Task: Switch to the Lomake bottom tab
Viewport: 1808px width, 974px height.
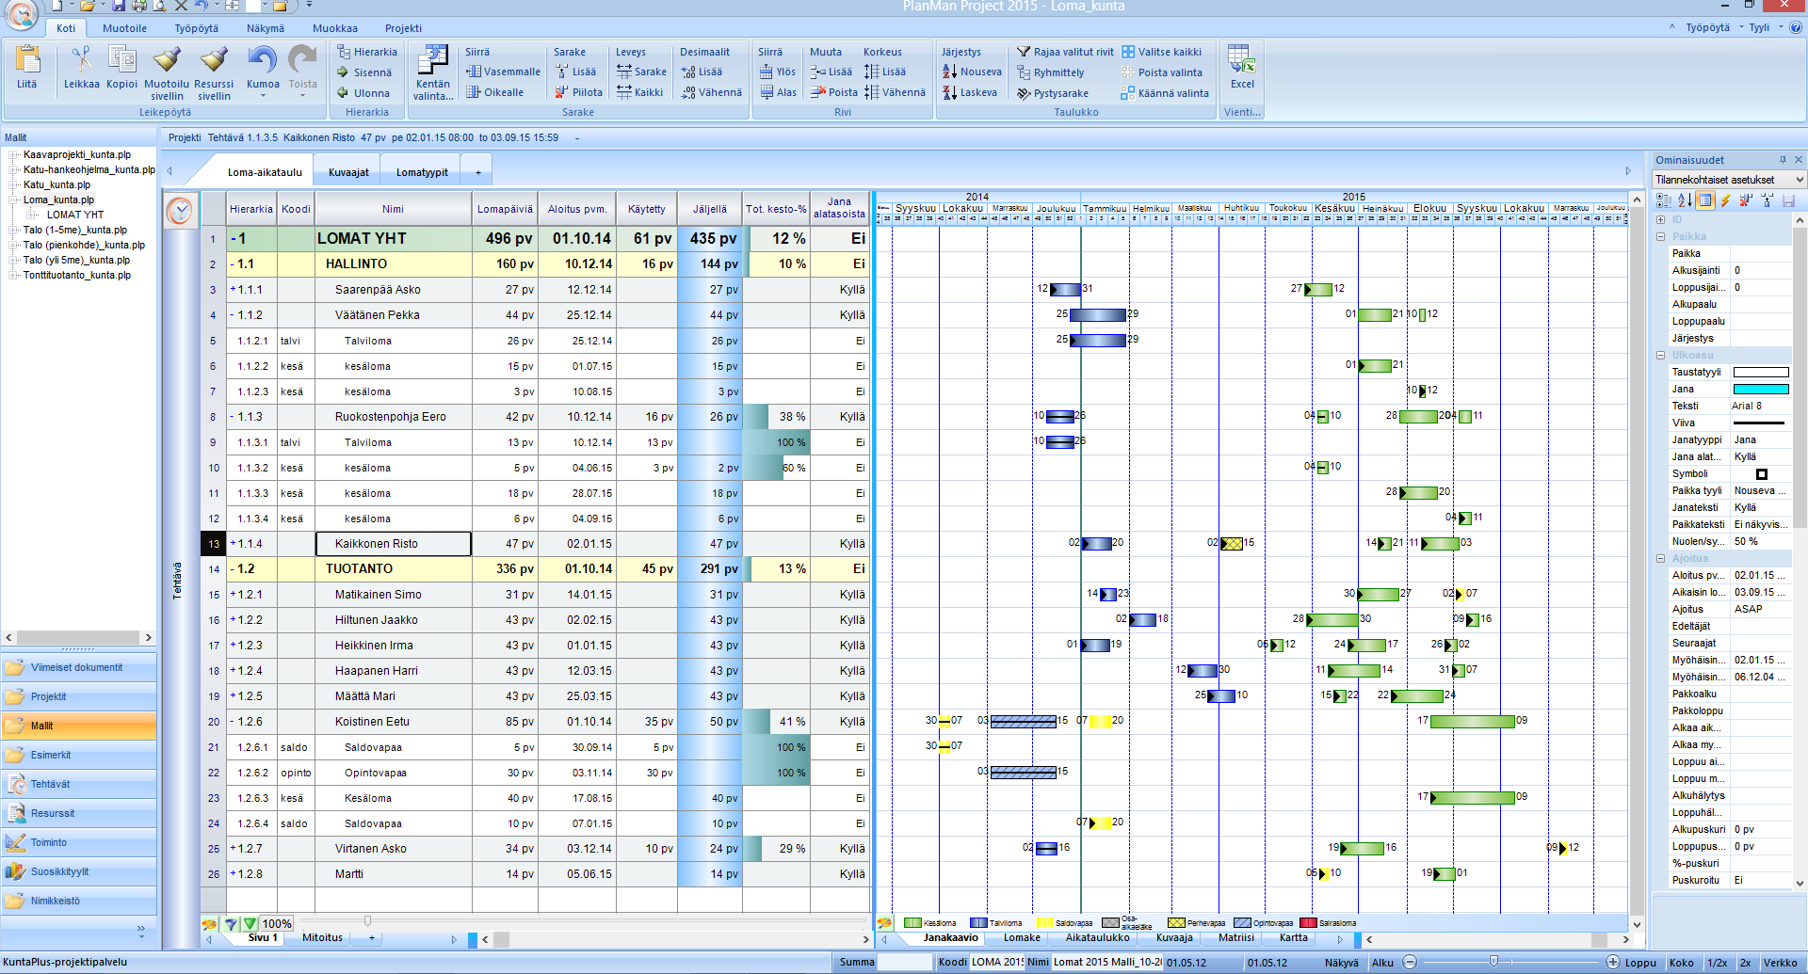Action: click(1022, 937)
